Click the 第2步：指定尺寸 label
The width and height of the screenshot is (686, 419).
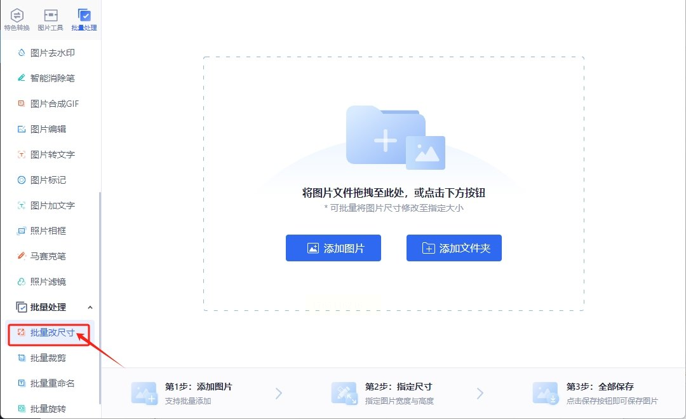point(398,387)
